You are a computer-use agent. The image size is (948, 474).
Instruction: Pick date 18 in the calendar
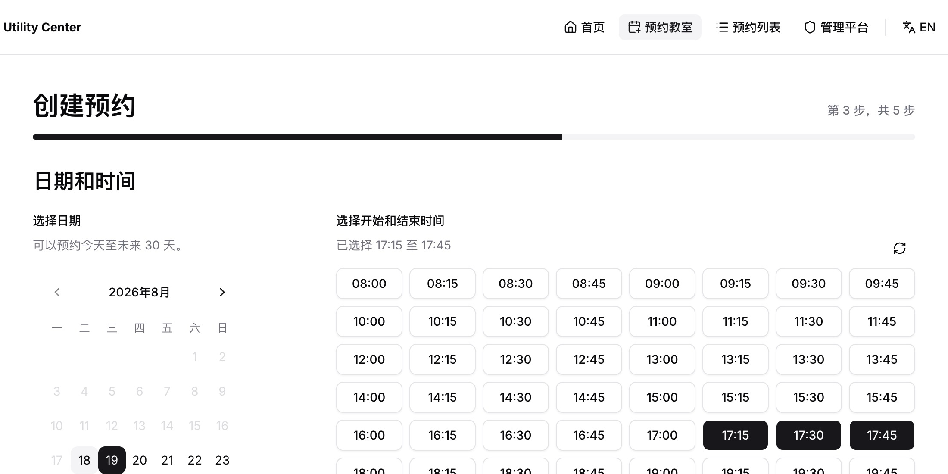84,460
